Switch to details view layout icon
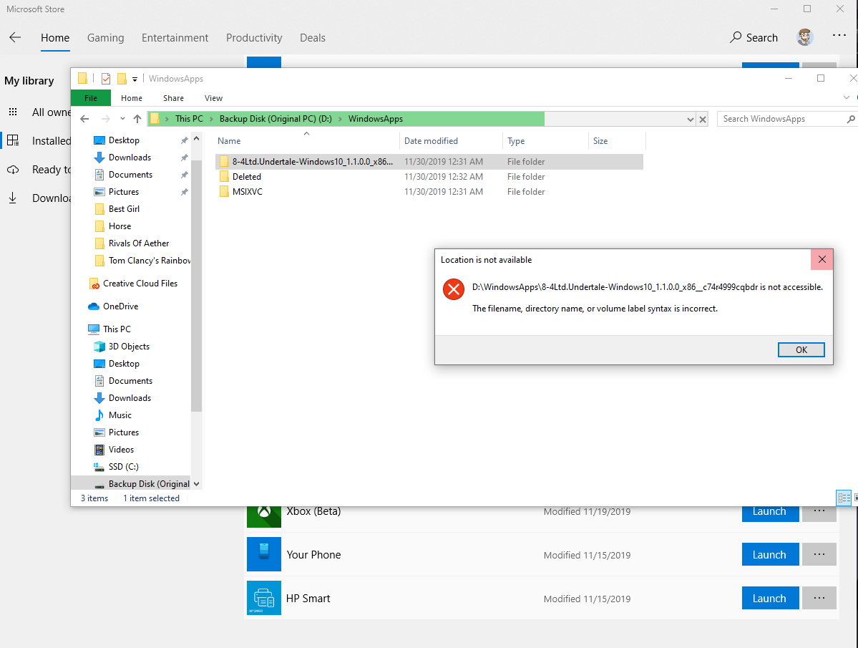Screen dimensions: 858x648 pos(844,498)
